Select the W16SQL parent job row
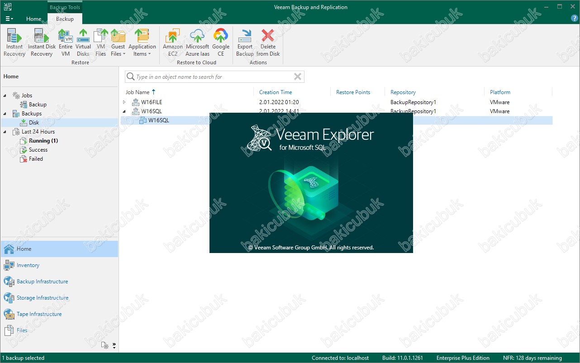This screenshot has height=363, width=580. click(337, 111)
